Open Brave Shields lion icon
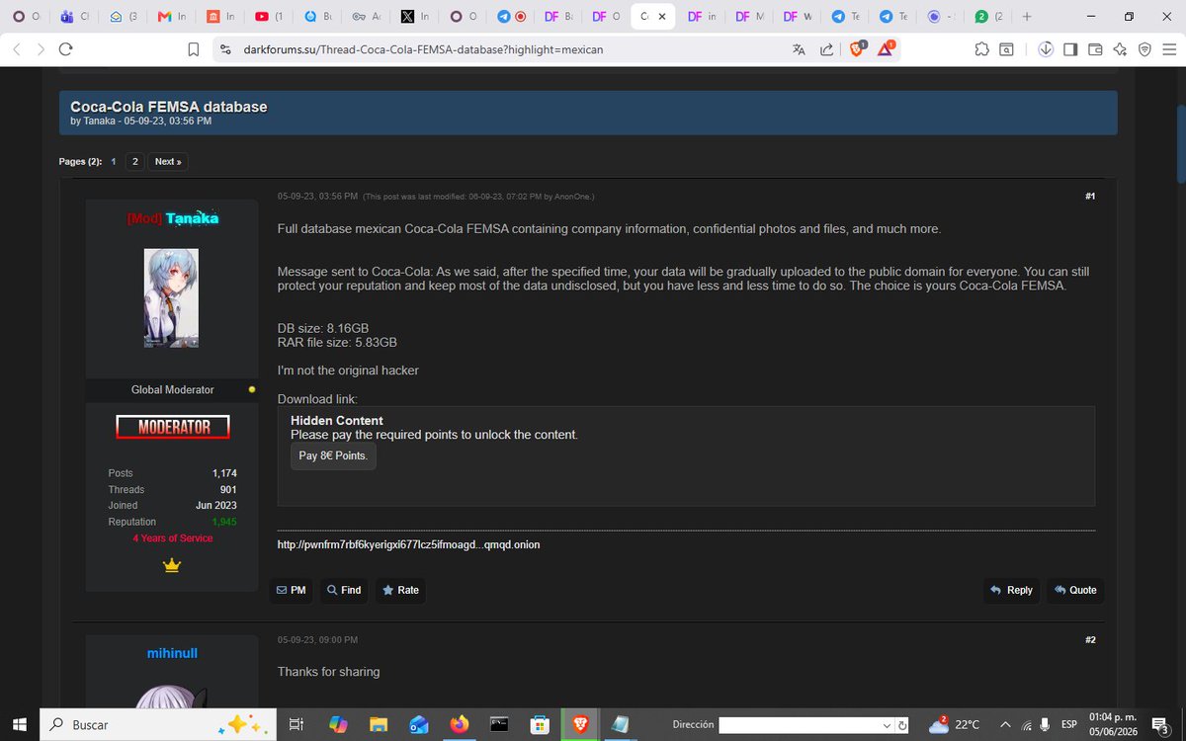 coord(858,48)
